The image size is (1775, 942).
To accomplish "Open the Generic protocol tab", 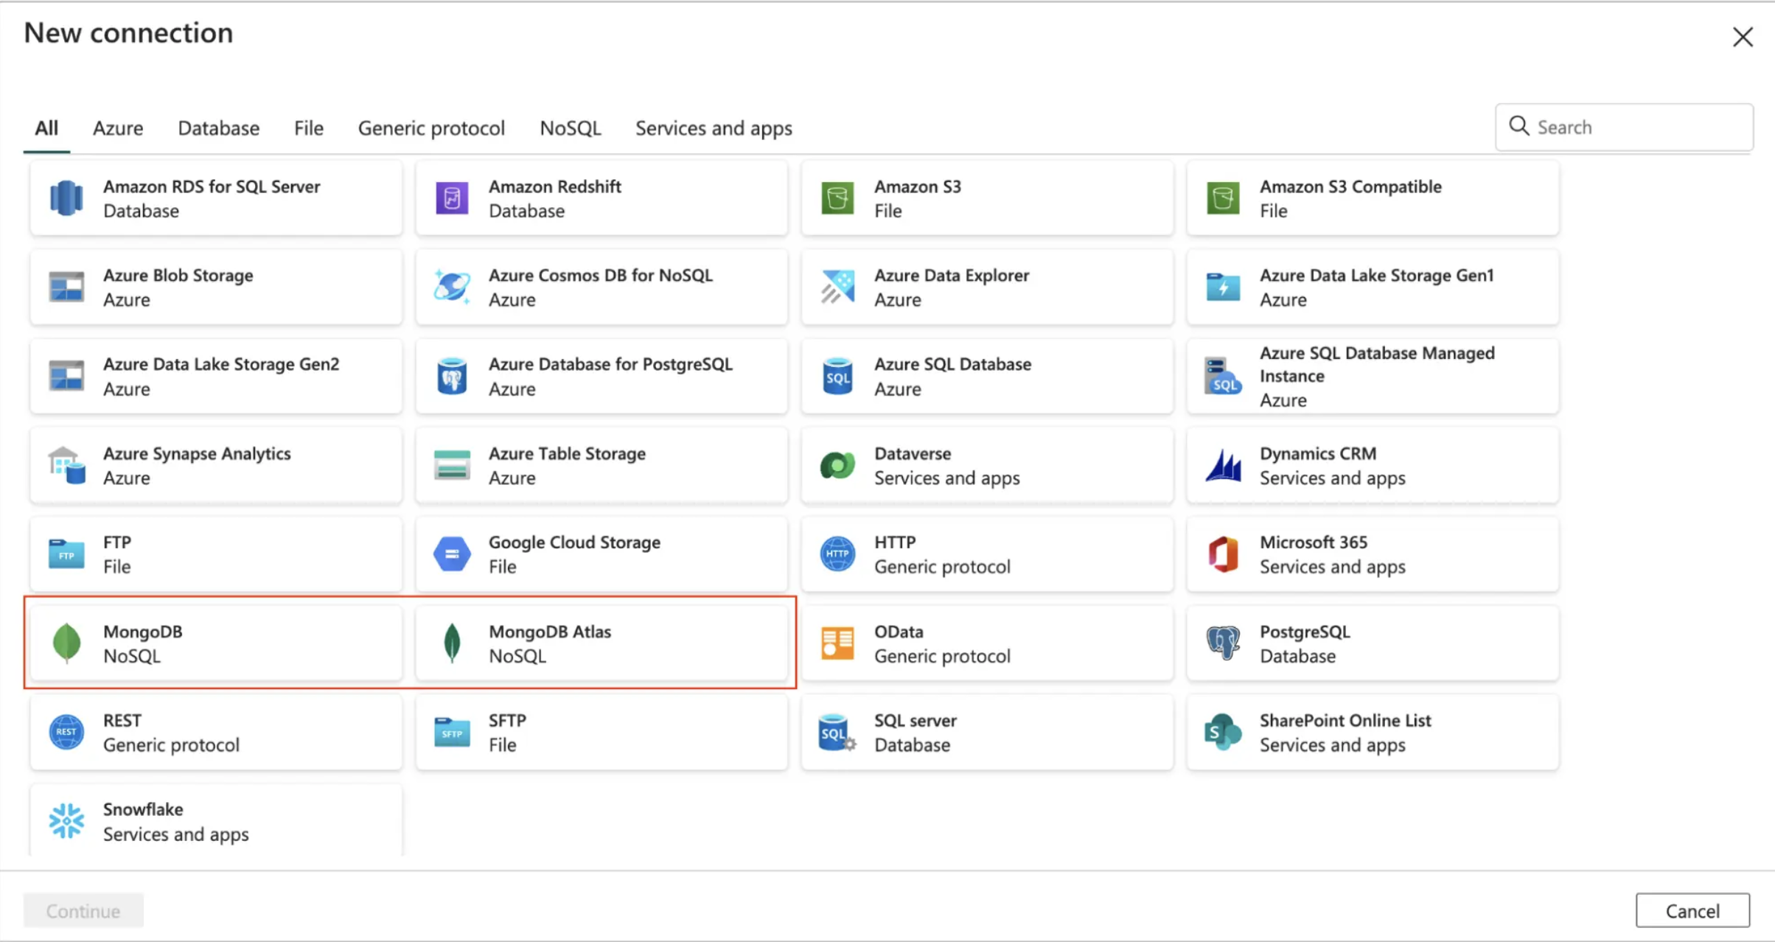I will click(x=431, y=128).
